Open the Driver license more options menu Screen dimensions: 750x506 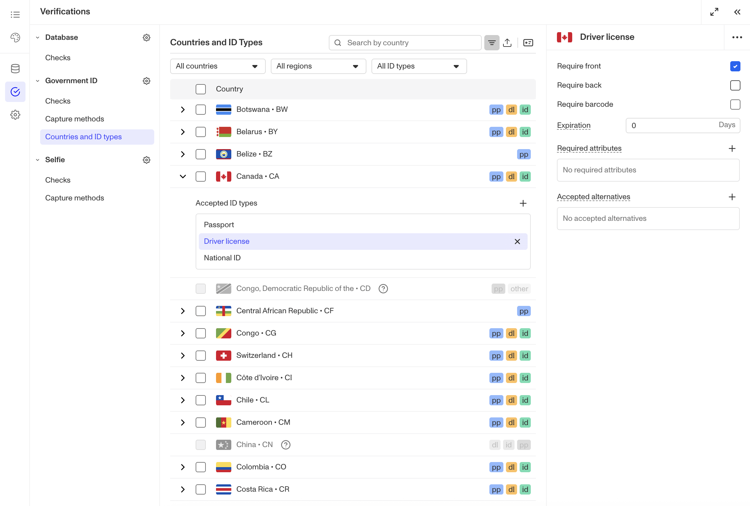tap(737, 37)
